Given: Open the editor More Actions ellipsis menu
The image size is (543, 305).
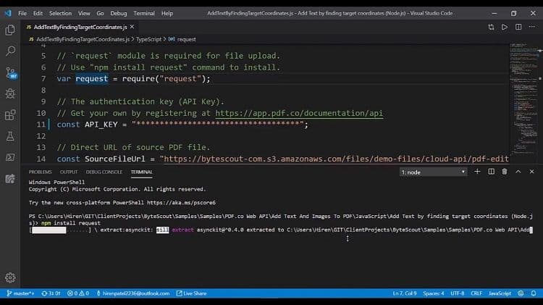Looking at the screenshot, I should point(532,27).
